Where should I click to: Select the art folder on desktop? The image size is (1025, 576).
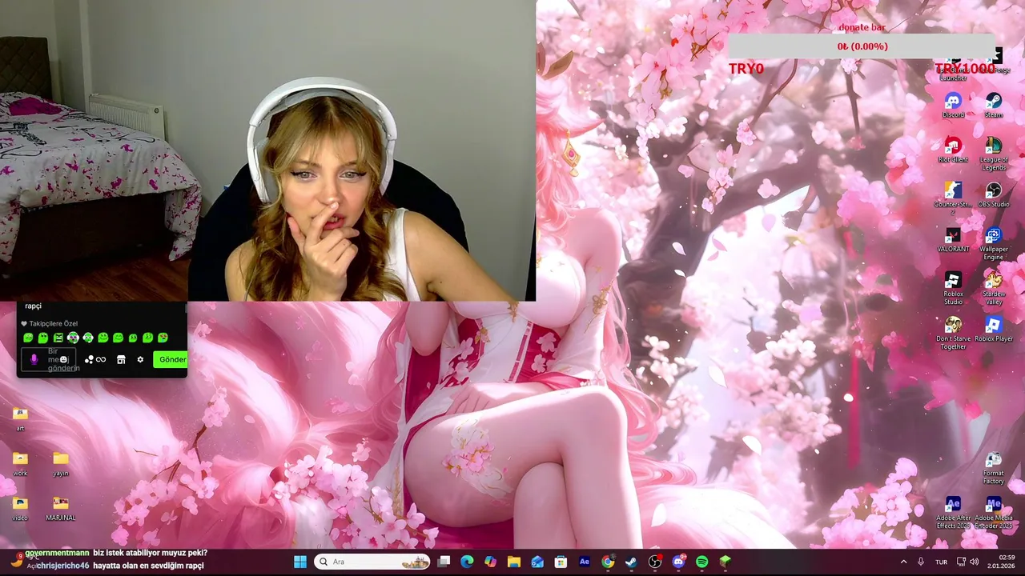click(20, 419)
